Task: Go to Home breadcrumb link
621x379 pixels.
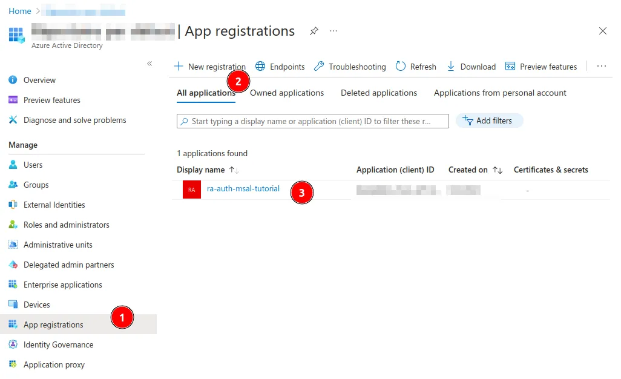Action: [20, 11]
